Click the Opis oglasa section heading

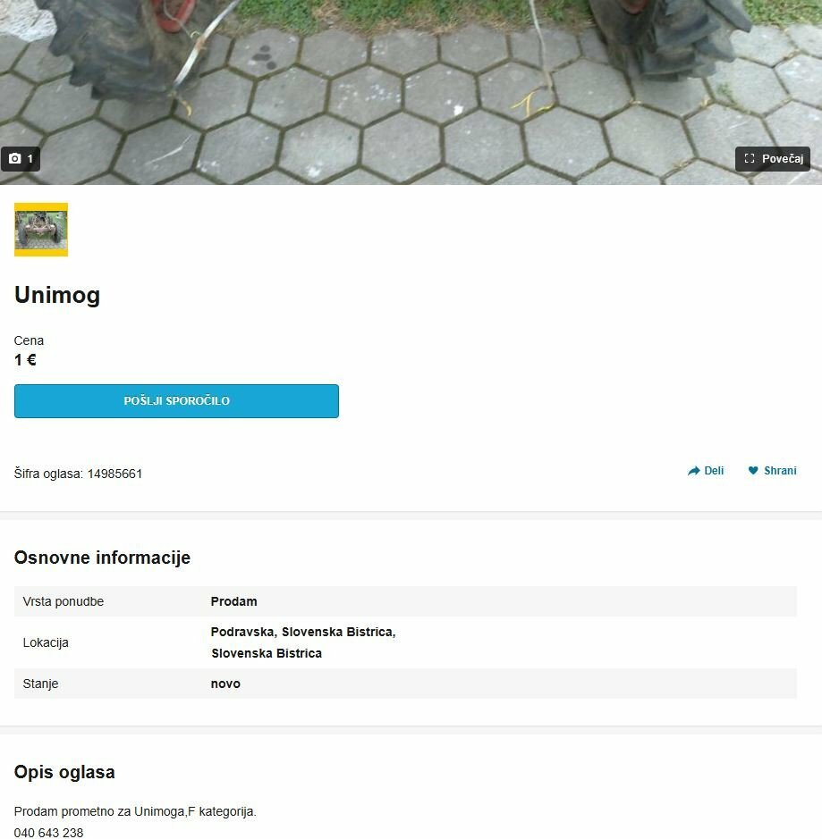64,772
